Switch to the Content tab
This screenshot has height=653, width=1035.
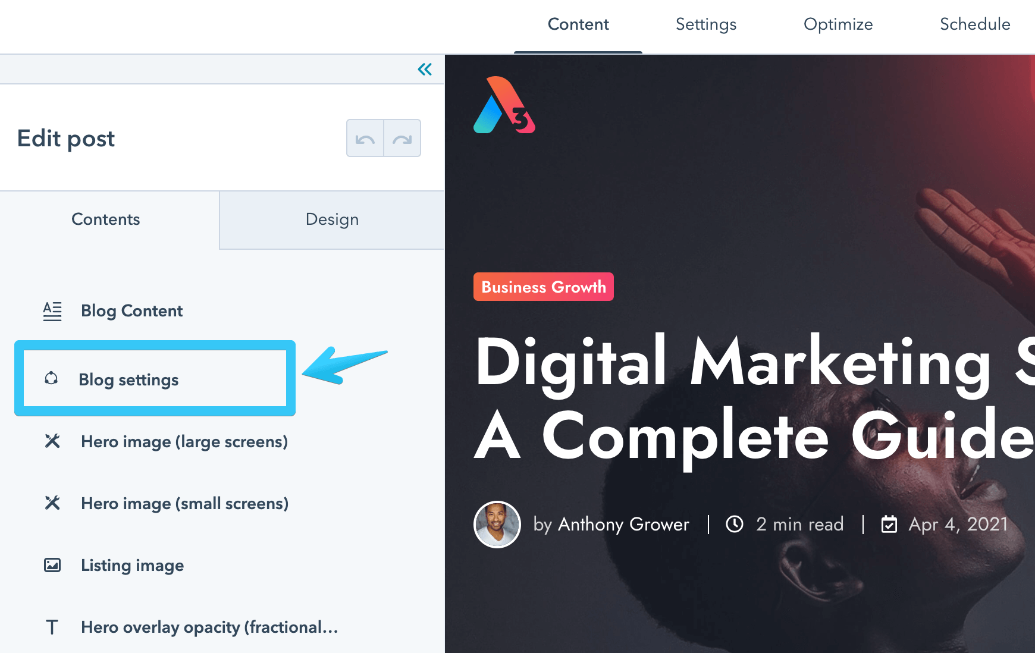(578, 24)
